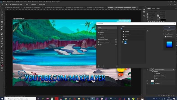Delete effect using dialog trash icon
The width and height of the screenshot is (177, 100).
coord(117,66)
